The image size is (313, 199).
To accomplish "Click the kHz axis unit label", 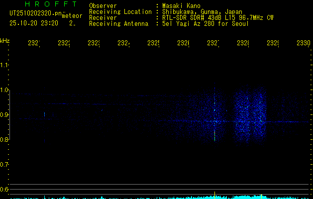I will point(4,41).
